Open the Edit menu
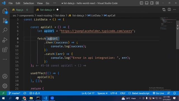The height and width of the screenshot is (101, 179). pyautogui.click(x=18, y=3)
